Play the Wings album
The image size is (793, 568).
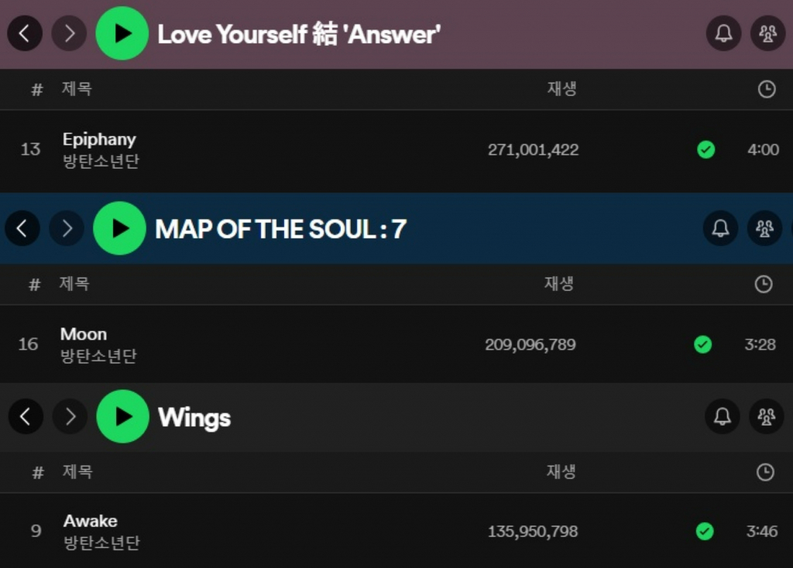123,416
